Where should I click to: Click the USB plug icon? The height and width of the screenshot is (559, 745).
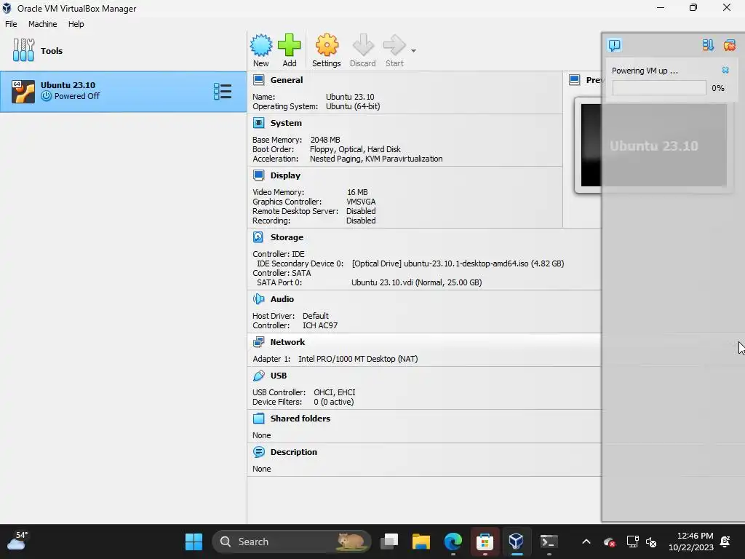tap(258, 376)
